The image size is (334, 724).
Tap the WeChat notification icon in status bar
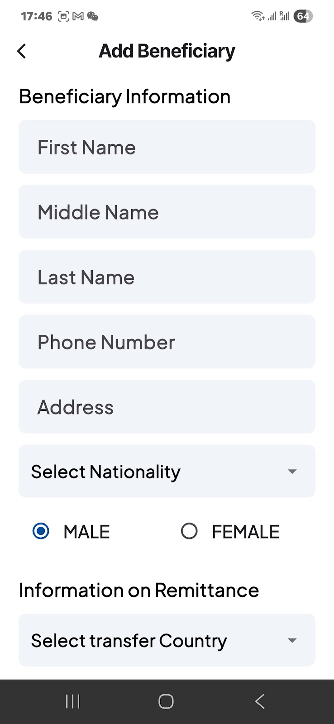tap(93, 16)
